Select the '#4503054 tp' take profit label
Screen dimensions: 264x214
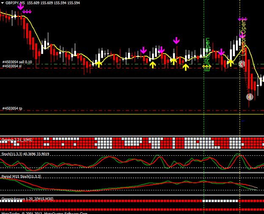point(12,108)
